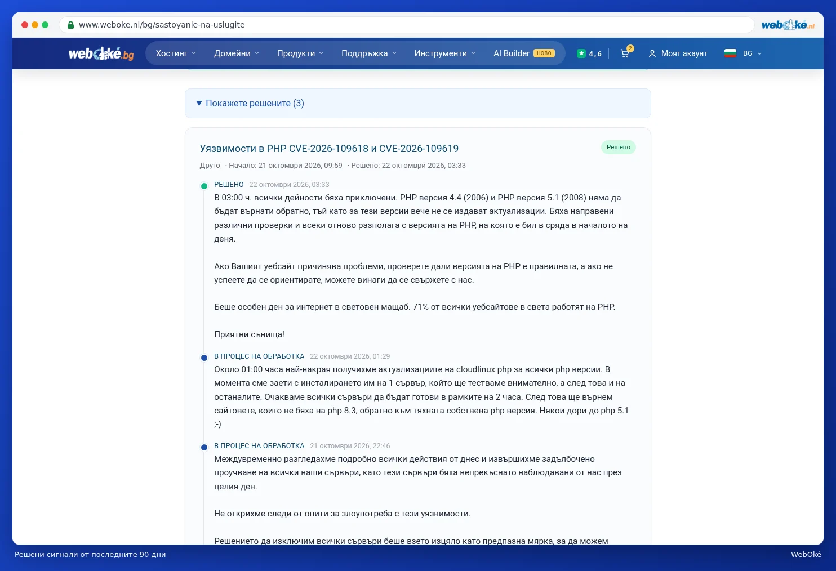836x571 pixels.
Task: Open the BG language selector
Action: click(752, 53)
